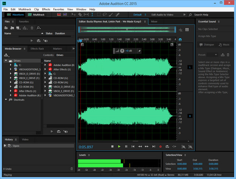This screenshot has width=236, height=179.
Task: Click the Rewind button in the transport
Action: click(140, 146)
